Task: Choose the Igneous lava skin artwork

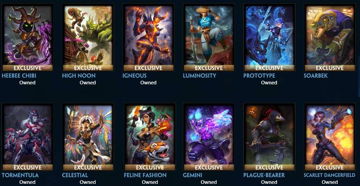Action: point(148,37)
